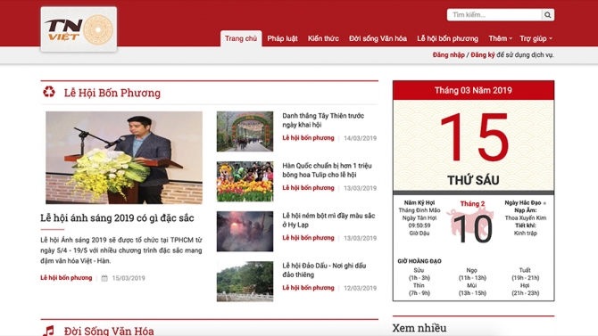Go to the Pháp luật menu

[x=282, y=38]
